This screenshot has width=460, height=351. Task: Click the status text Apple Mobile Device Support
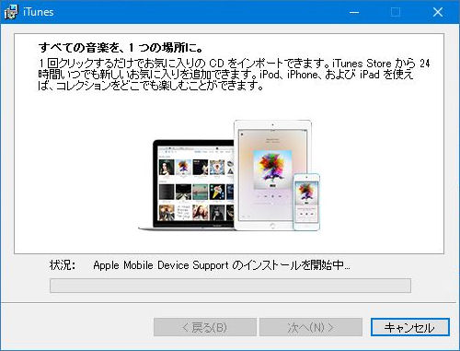161,265
